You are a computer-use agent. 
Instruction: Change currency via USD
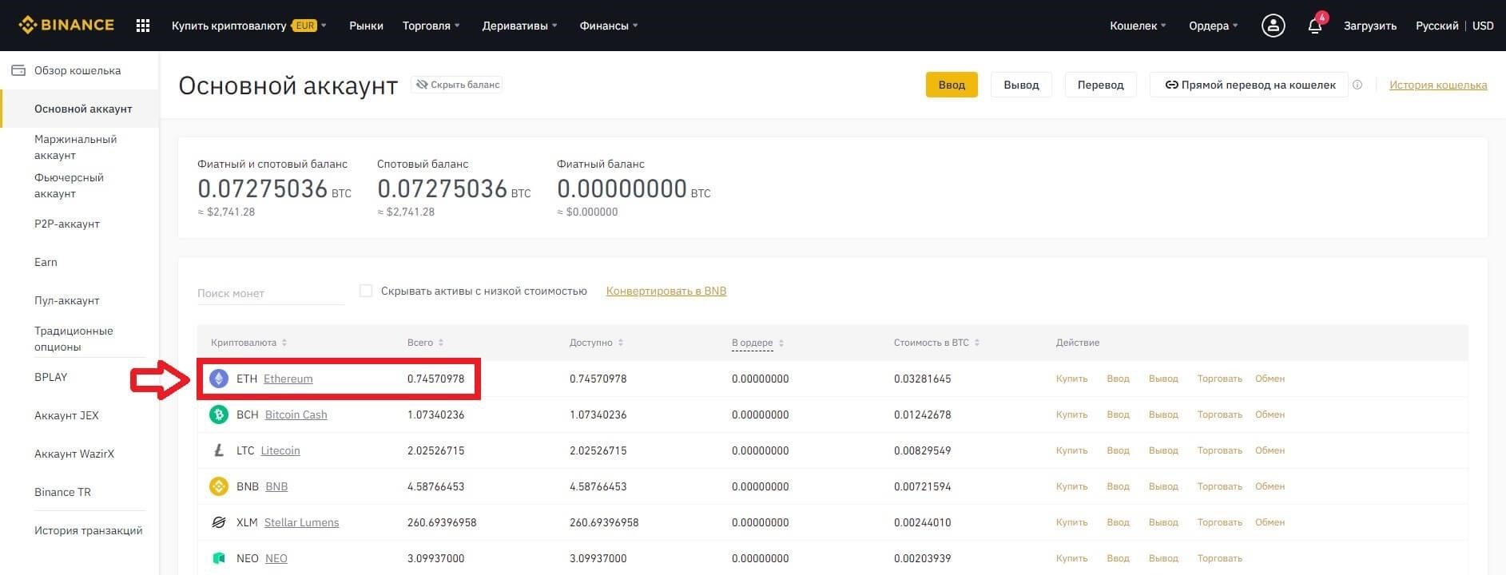1483,26
